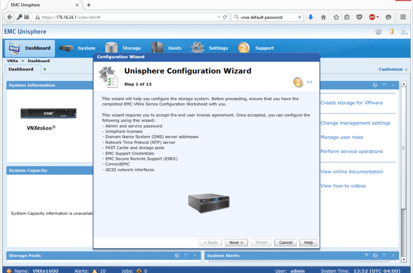The width and height of the screenshot is (413, 273).
Task: Maximize the System Alerts panel
Action: point(384,256)
